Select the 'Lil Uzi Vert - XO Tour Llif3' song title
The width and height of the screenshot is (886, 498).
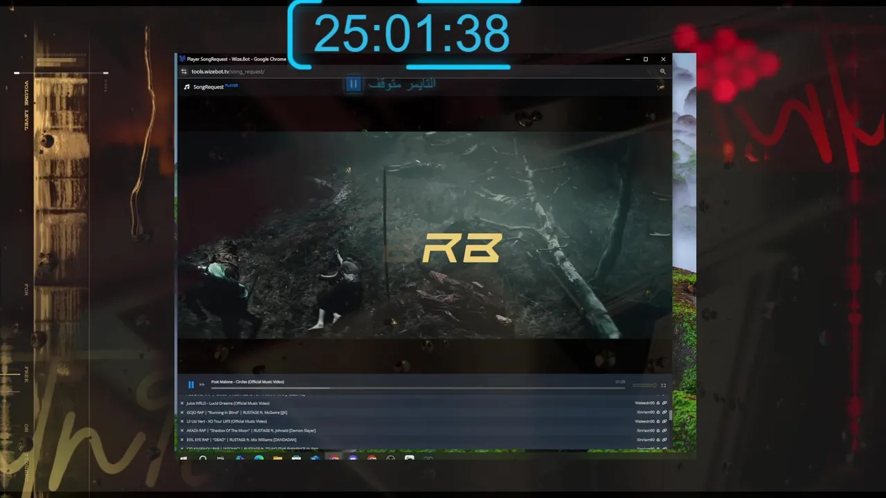[x=226, y=421]
